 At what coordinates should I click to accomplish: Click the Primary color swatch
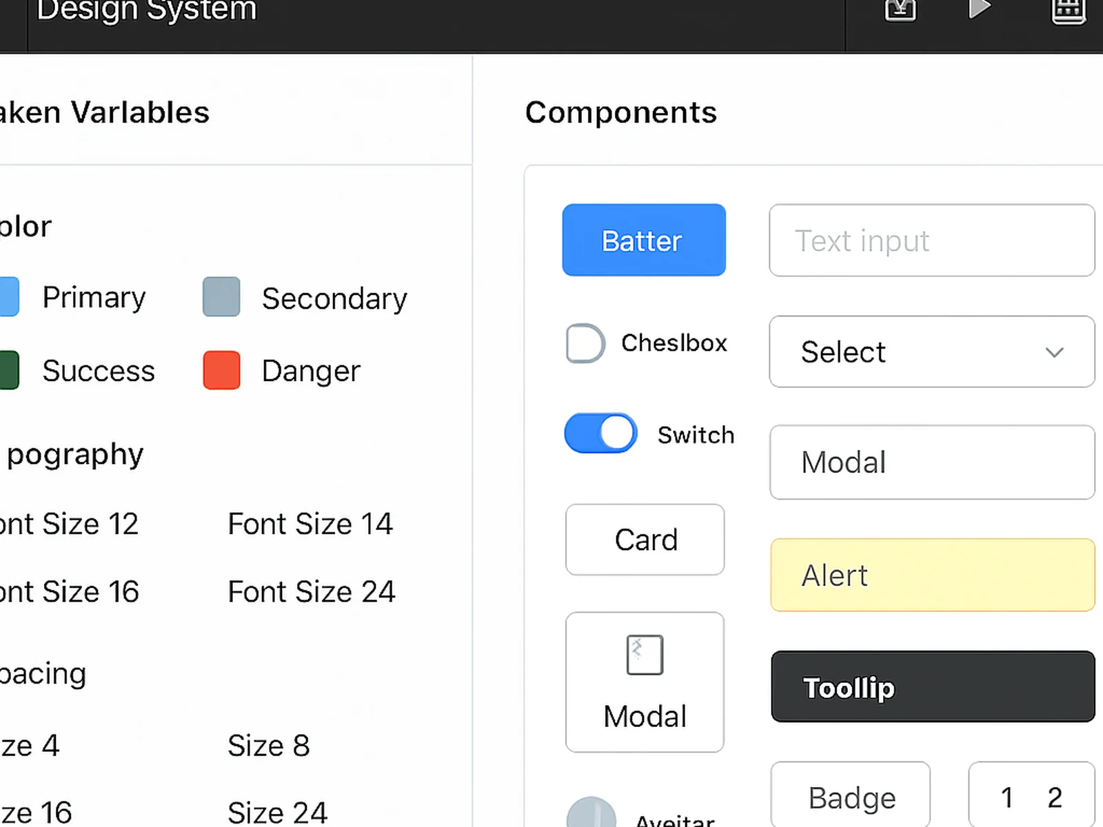click(8, 297)
